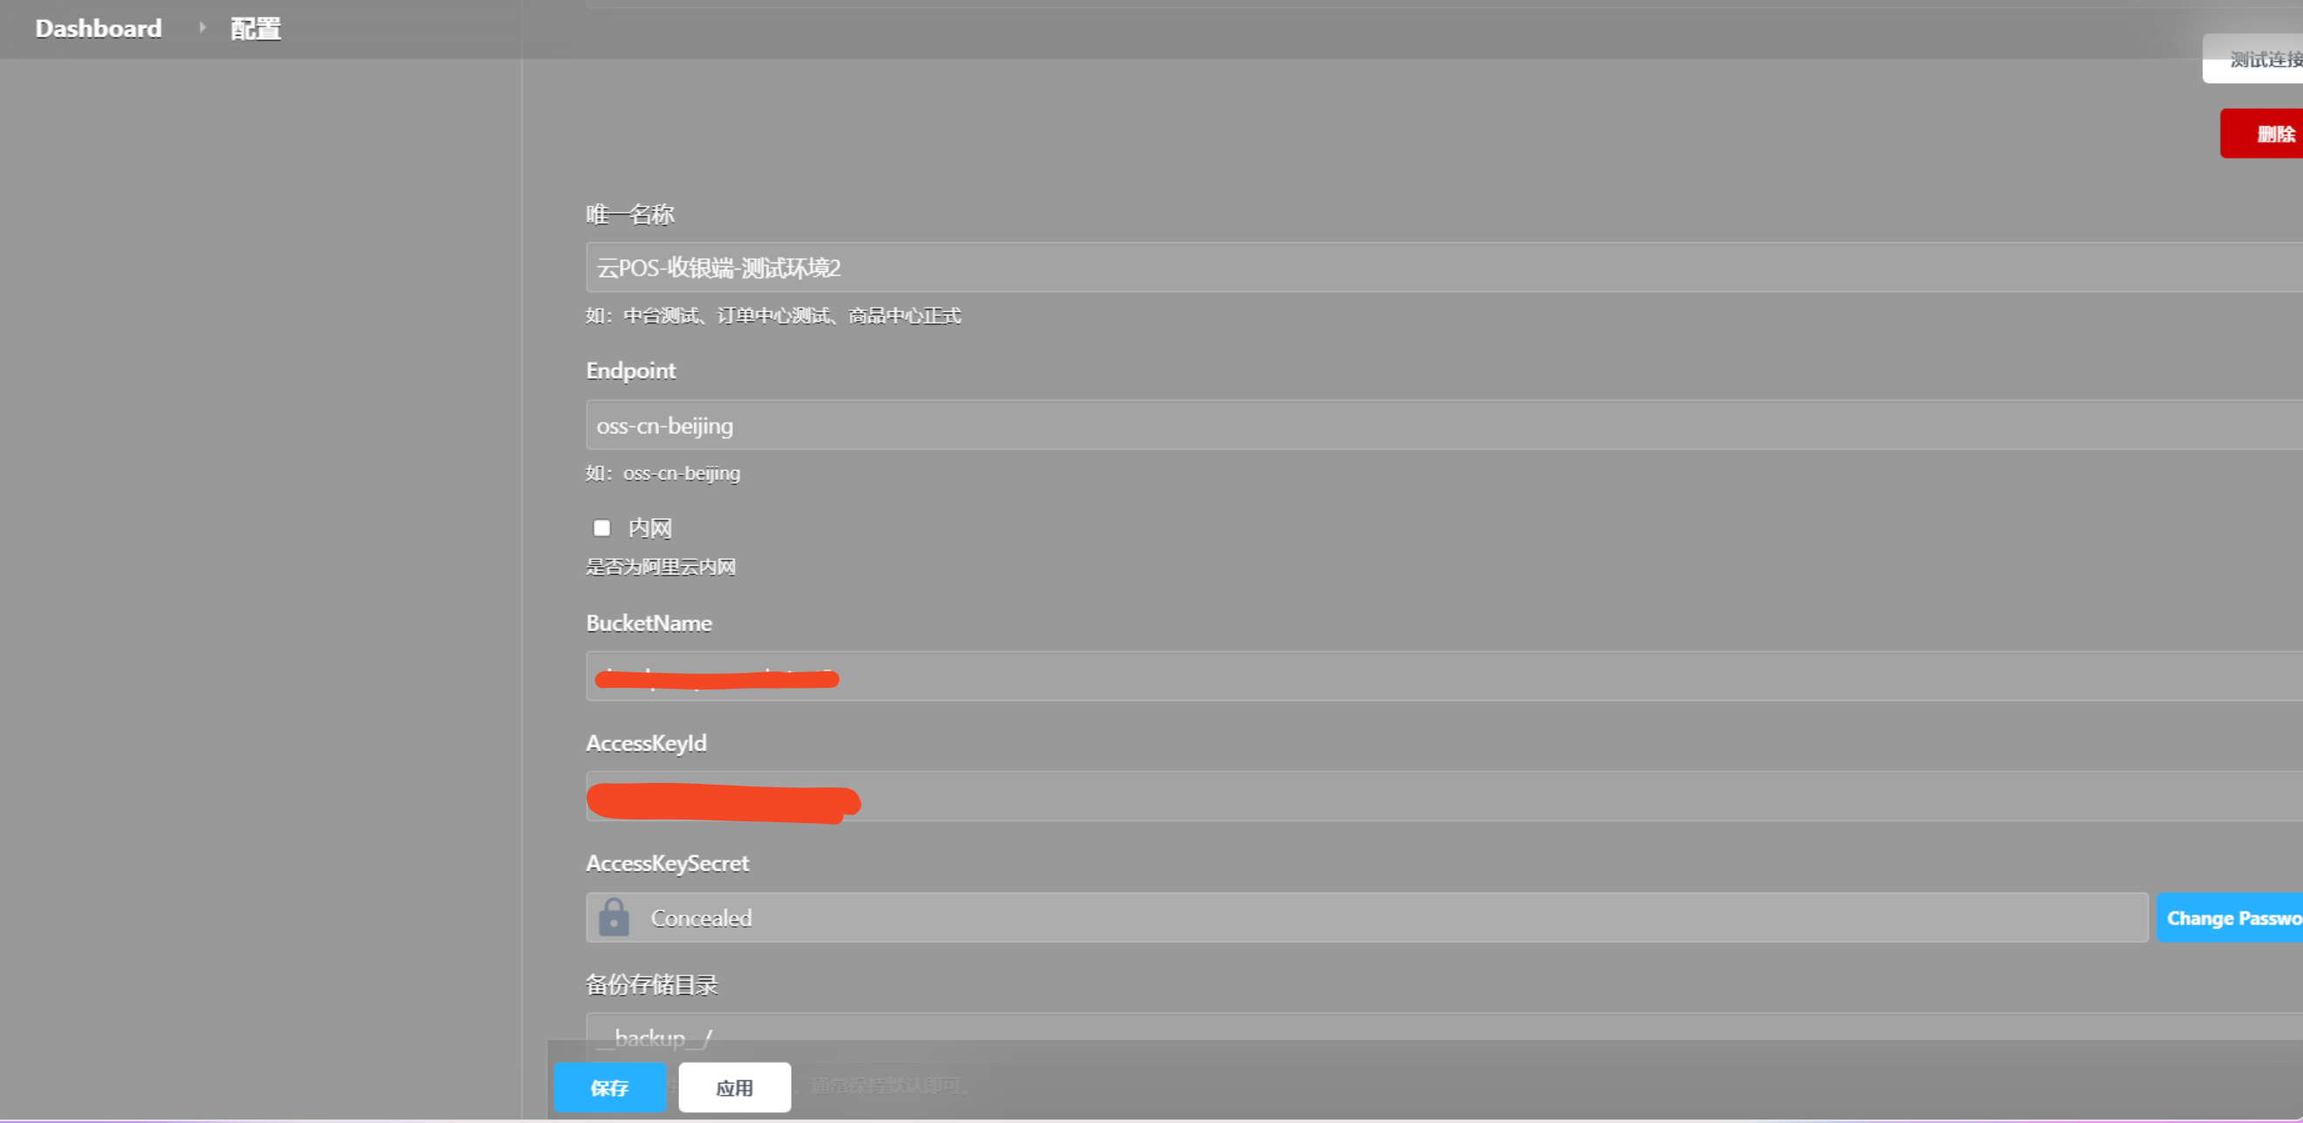Click the lock icon in AccessKeySecret field
This screenshot has width=2303, height=1123.
[x=614, y=917]
